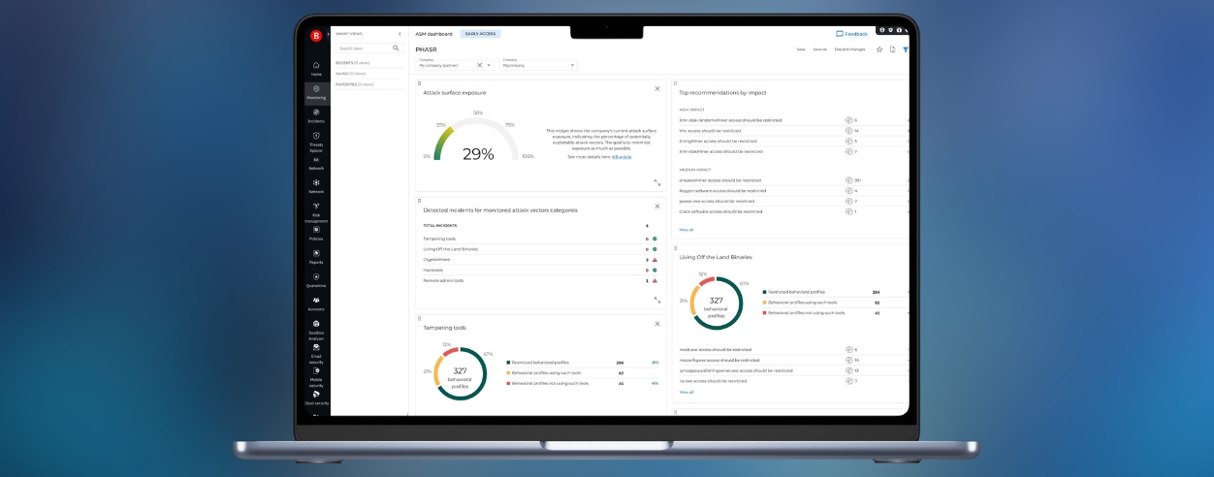Click the filter funnel icon

pos(905,48)
